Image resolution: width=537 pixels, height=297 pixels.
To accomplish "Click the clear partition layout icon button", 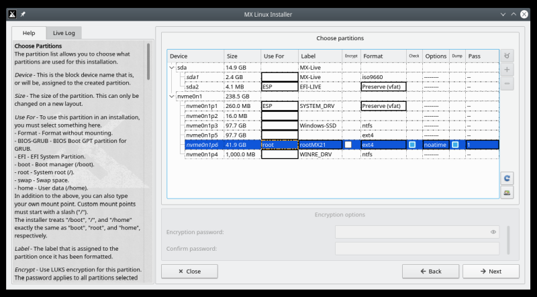I will pos(507,56).
